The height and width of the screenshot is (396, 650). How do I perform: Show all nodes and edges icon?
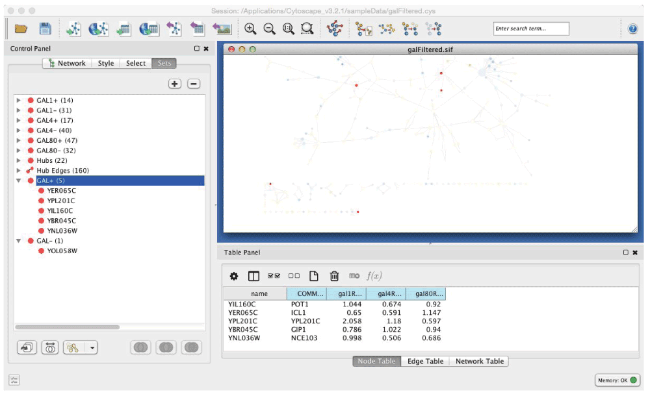coord(434,29)
